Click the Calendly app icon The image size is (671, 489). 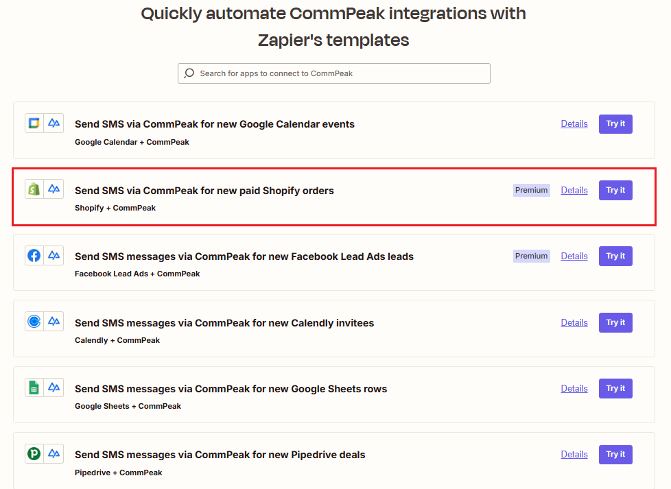(34, 321)
